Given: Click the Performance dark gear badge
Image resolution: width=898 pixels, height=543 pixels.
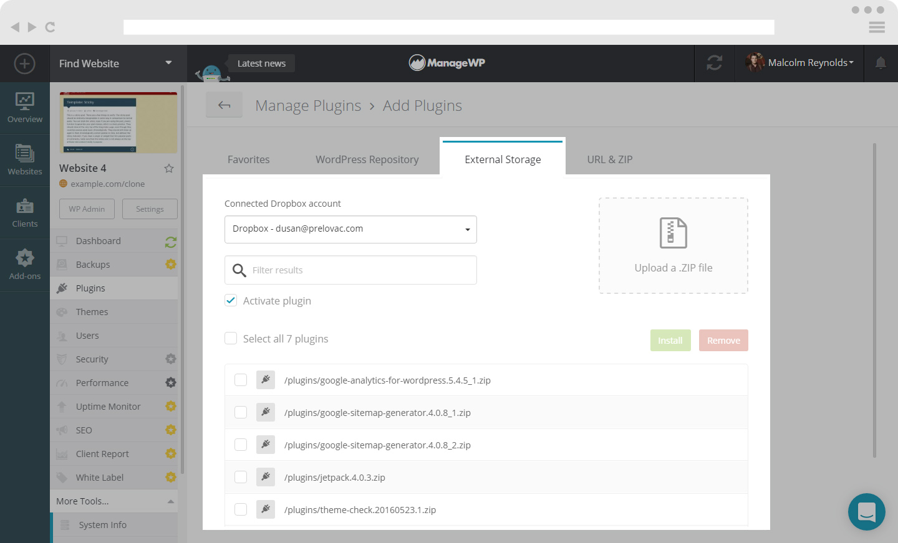Looking at the screenshot, I should (171, 383).
